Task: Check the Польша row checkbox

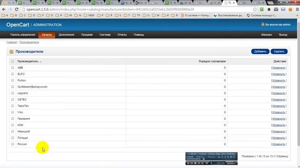Action: 13,138
